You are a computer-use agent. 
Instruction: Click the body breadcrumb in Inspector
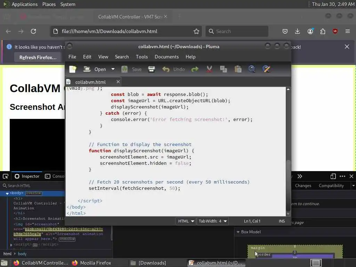coord(22,254)
